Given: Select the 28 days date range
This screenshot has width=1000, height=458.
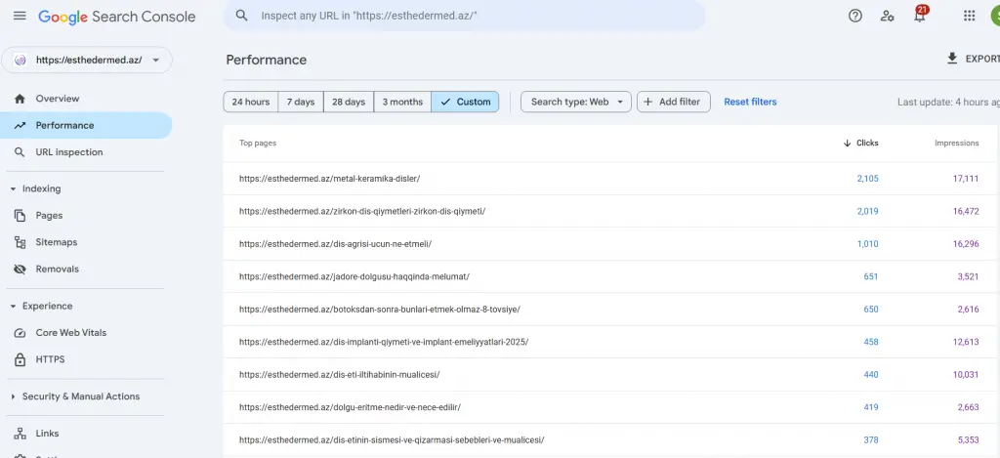Looking at the screenshot, I should click(349, 102).
